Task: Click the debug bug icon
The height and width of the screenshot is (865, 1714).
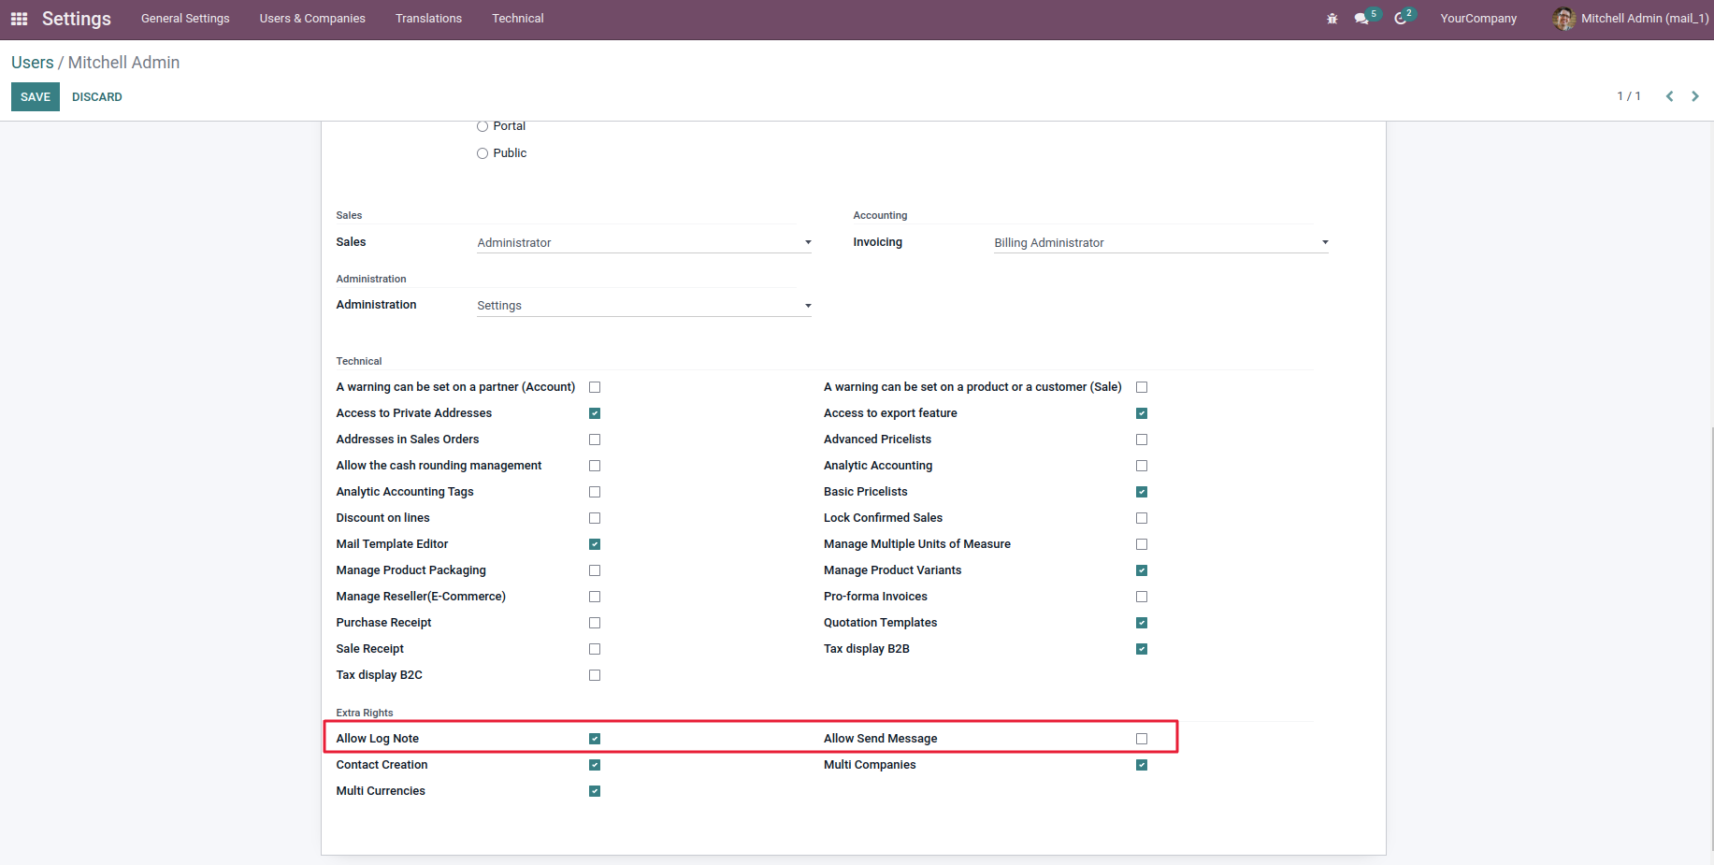Action: coord(1332,19)
